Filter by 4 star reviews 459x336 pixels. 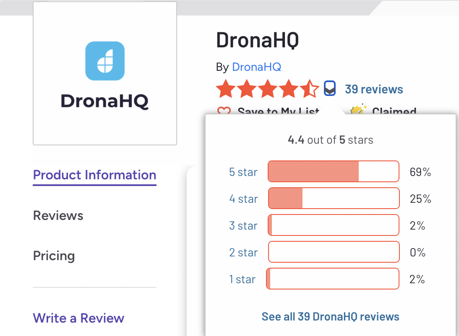(243, 199)
